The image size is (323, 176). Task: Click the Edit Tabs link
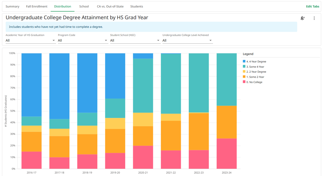[312, 6]
